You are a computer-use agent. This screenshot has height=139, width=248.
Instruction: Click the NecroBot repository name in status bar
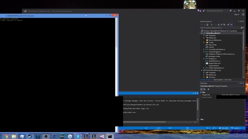pyautogui.click(x=224, y=128)
